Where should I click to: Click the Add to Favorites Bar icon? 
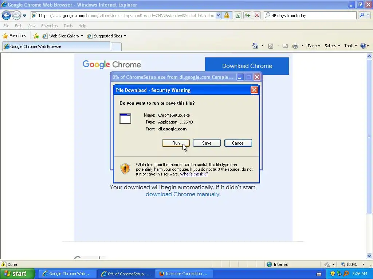click(36, 36)
